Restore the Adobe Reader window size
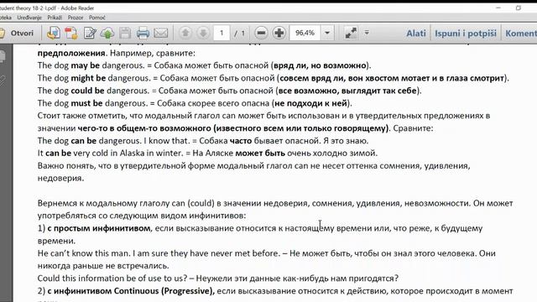Image resolution: width=537 pixels, height=302 pixels. click(x=519, y=8)
